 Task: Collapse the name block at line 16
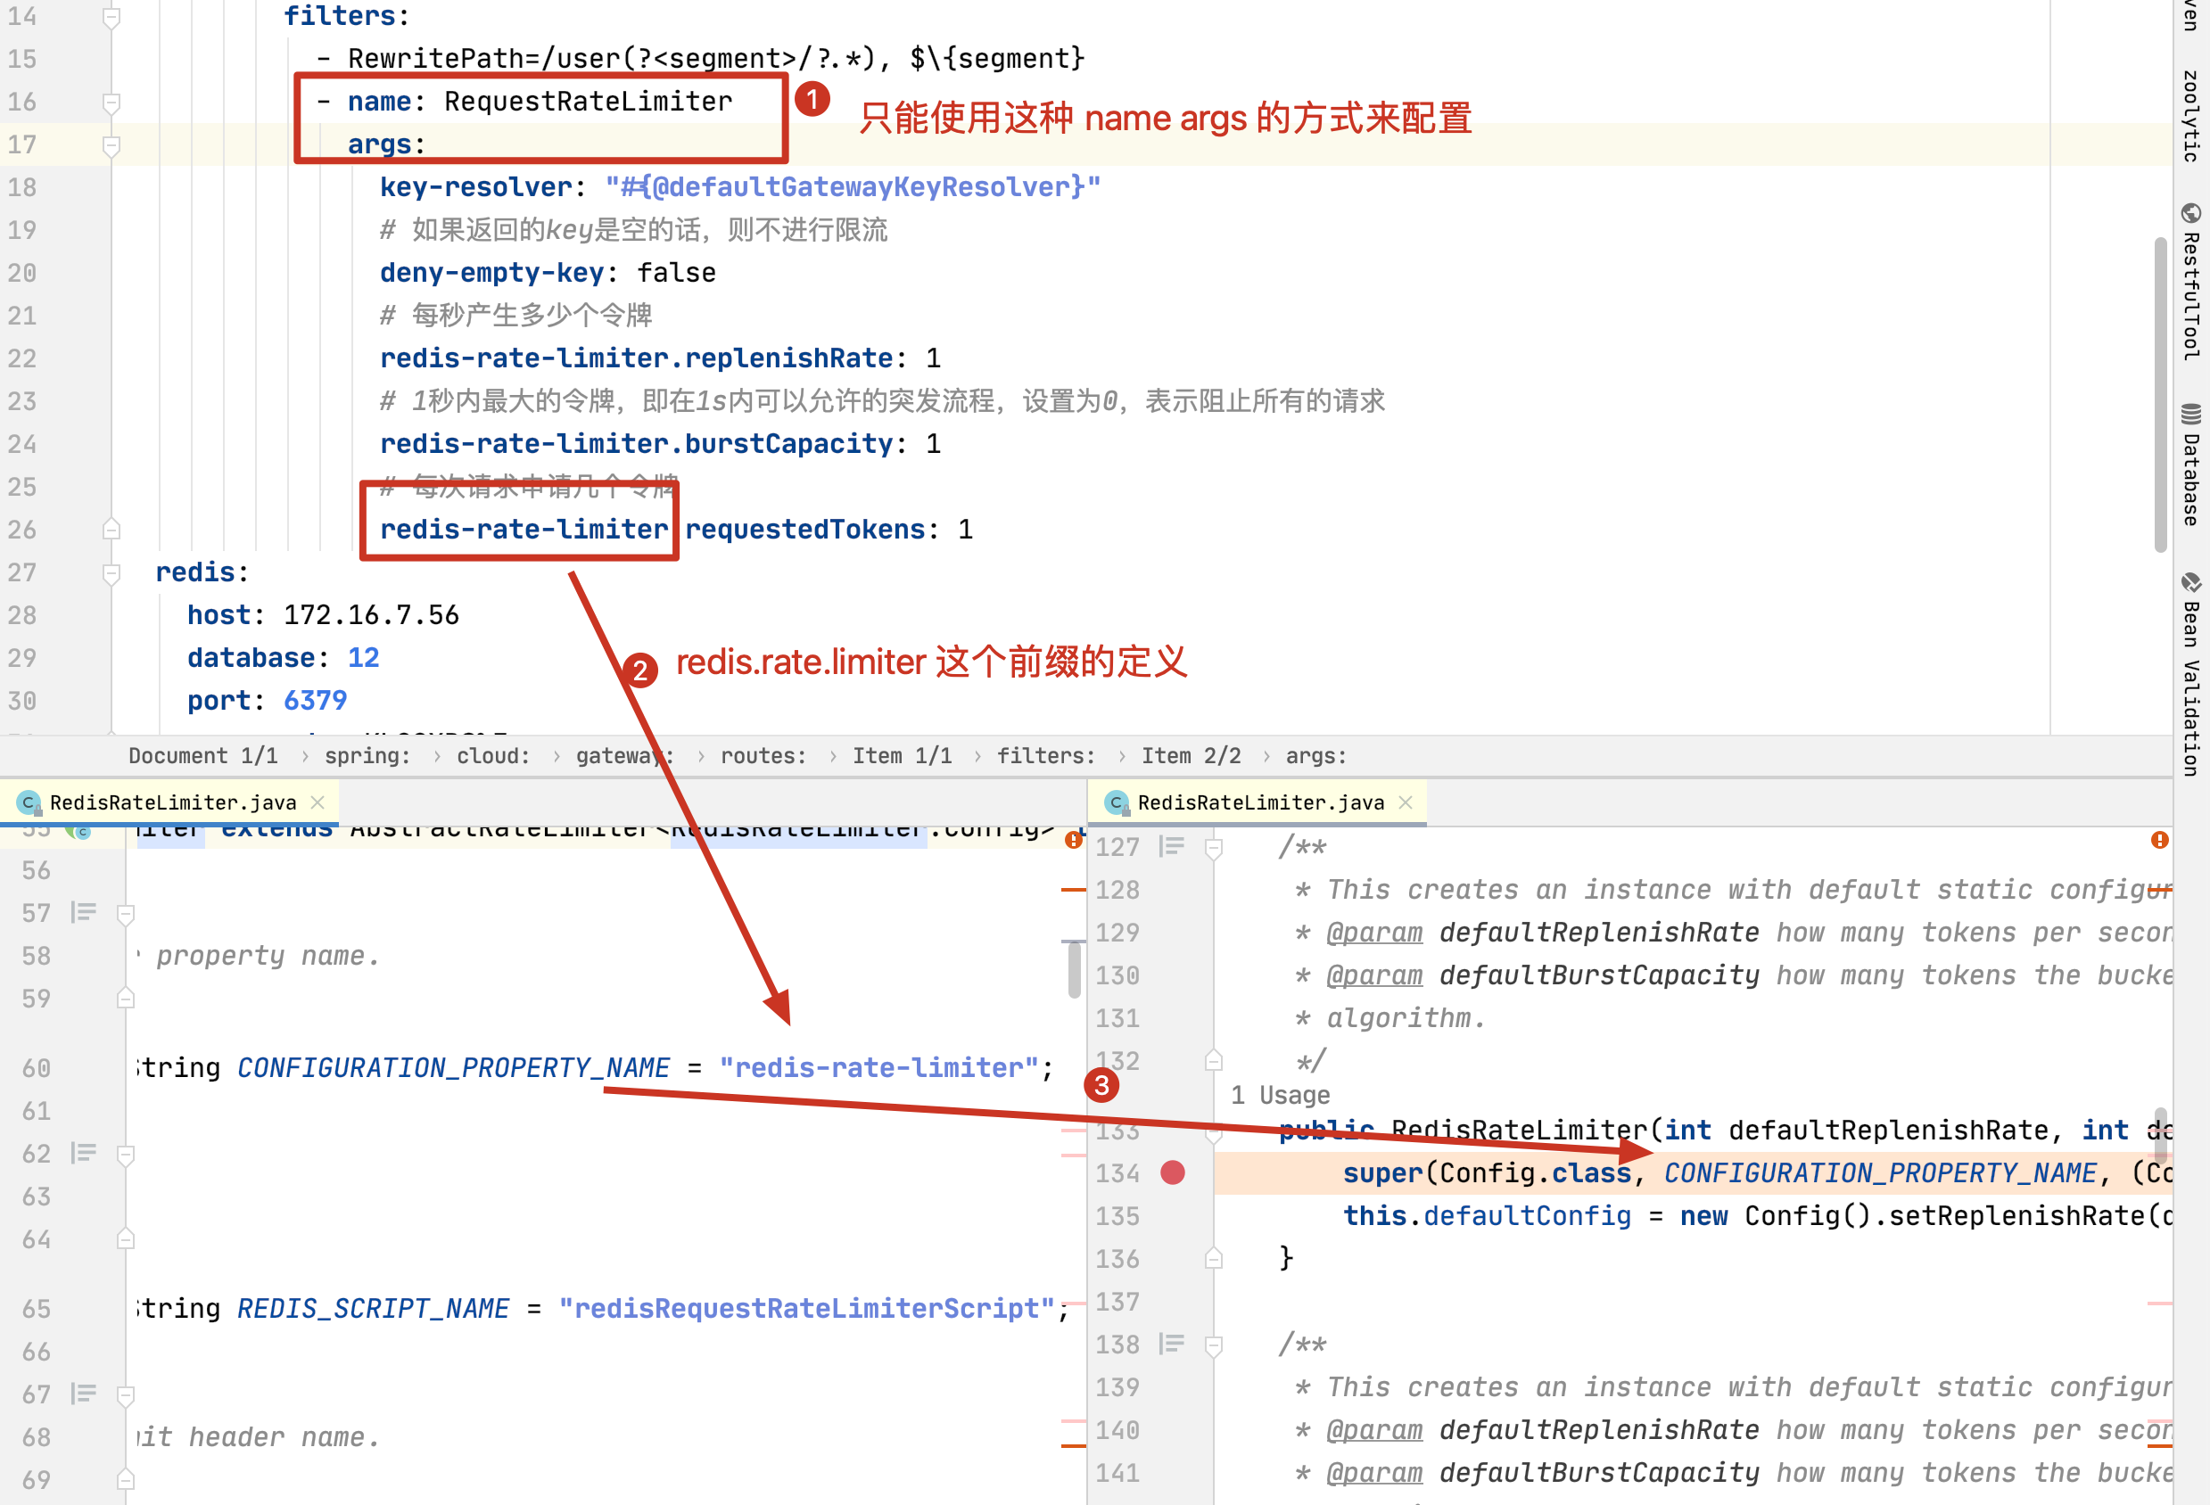coord(111,103)
